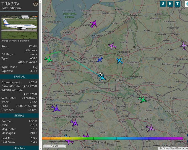Viewport: 188px width, 150px height.
Task: Click the SIGNAL section header
Action: point(19,116)
